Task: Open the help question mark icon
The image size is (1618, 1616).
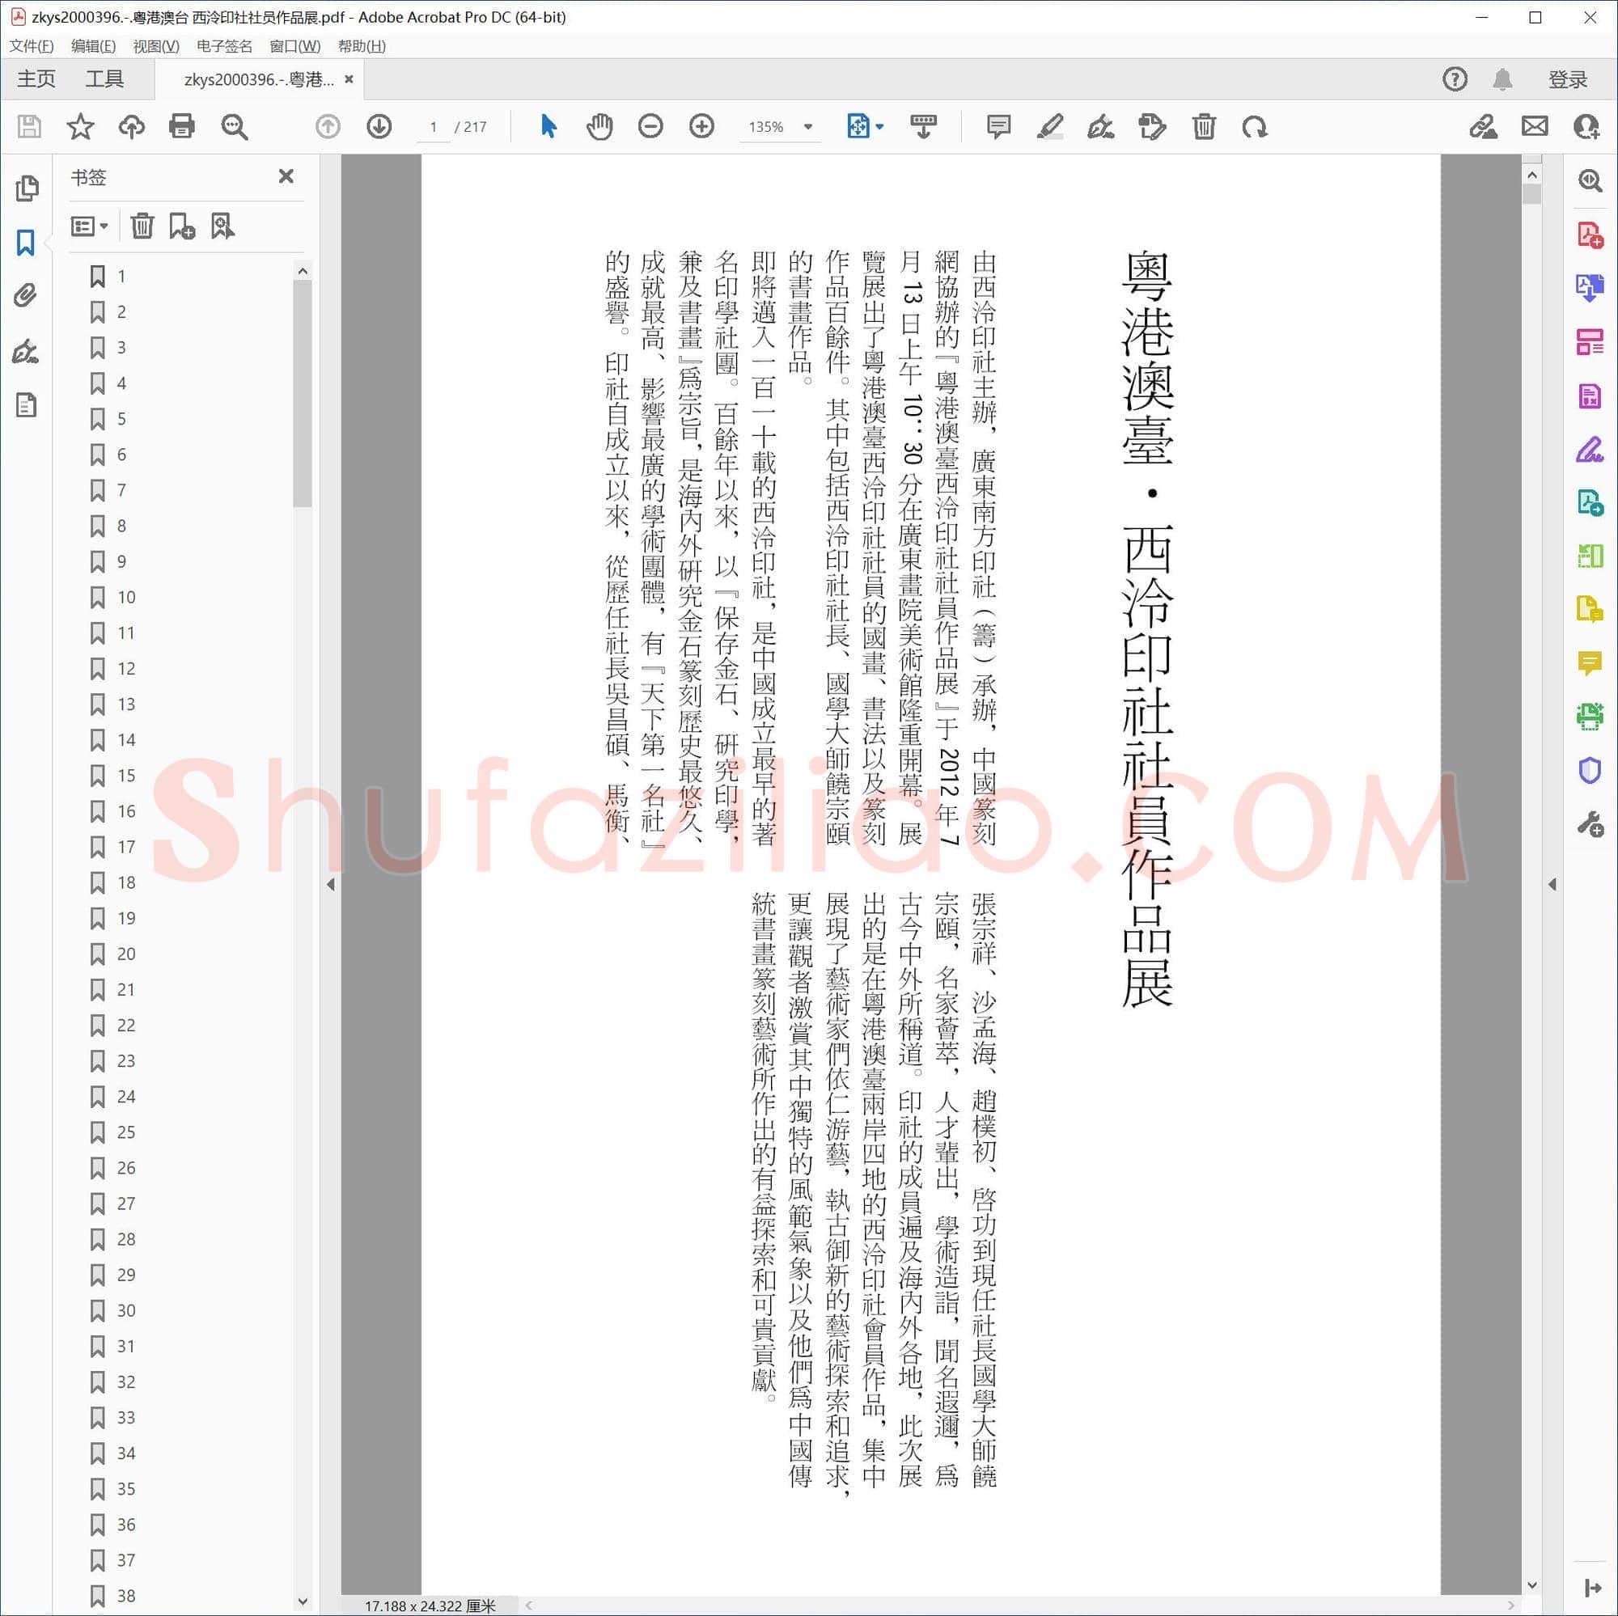Action: 1455,78
